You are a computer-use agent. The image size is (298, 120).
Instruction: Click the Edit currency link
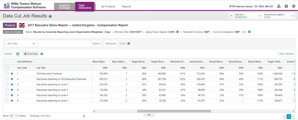click(x=244, y=32)
